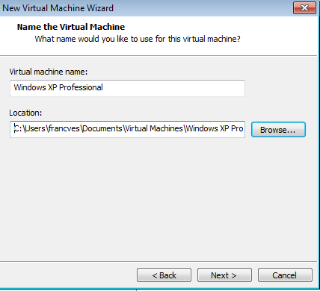
Task: Click the 'Location:' label
Action: click(x=25, y=113)
